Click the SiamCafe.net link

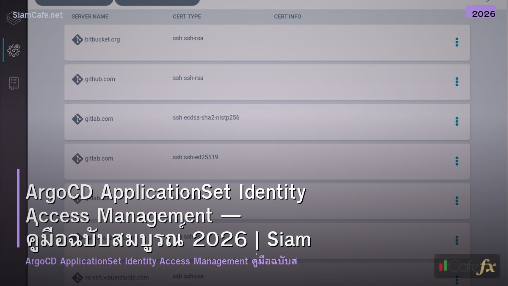(37, 15)
